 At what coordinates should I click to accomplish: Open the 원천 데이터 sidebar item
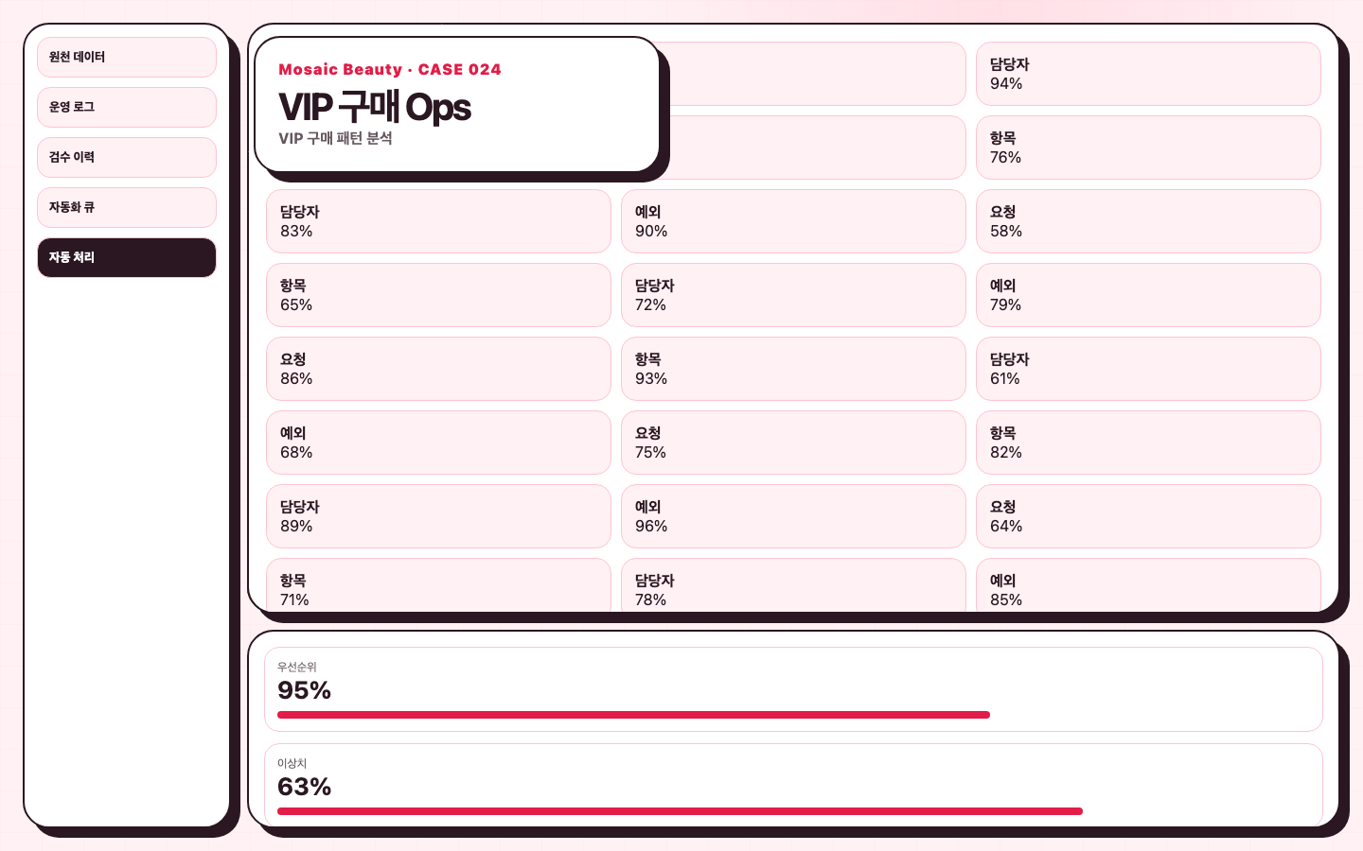click(127, 58)
